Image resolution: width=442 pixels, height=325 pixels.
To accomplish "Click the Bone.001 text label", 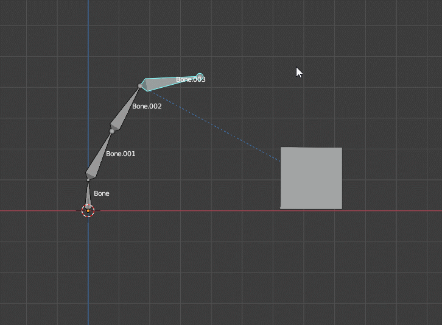I will click(x=121, y=154).
